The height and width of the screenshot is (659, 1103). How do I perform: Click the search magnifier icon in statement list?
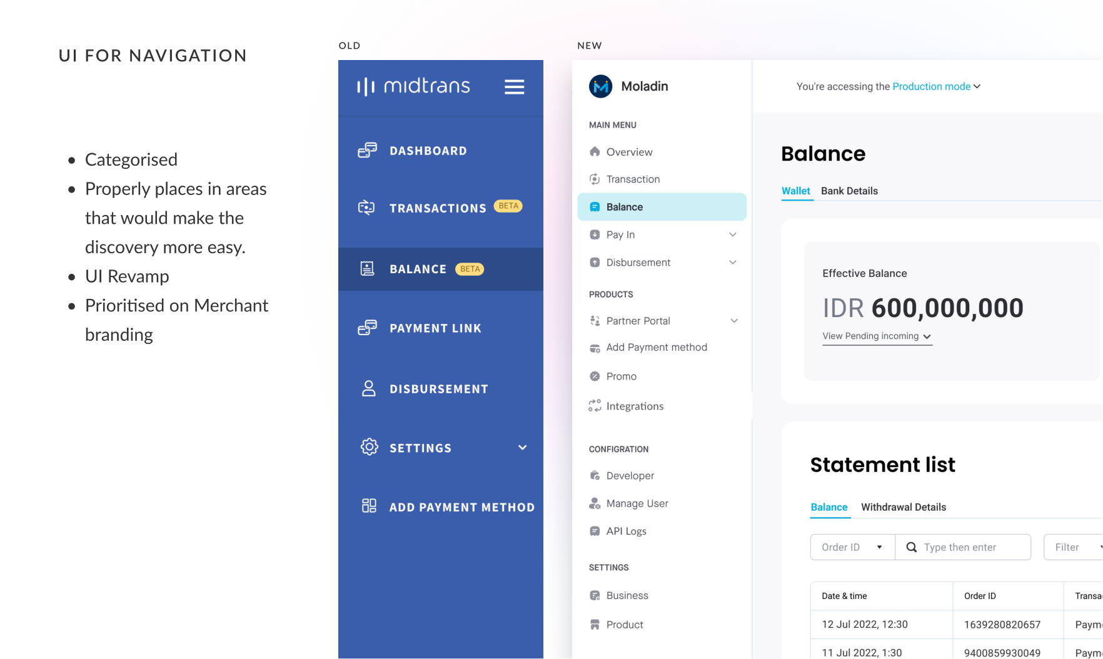(x=912, y=547)
